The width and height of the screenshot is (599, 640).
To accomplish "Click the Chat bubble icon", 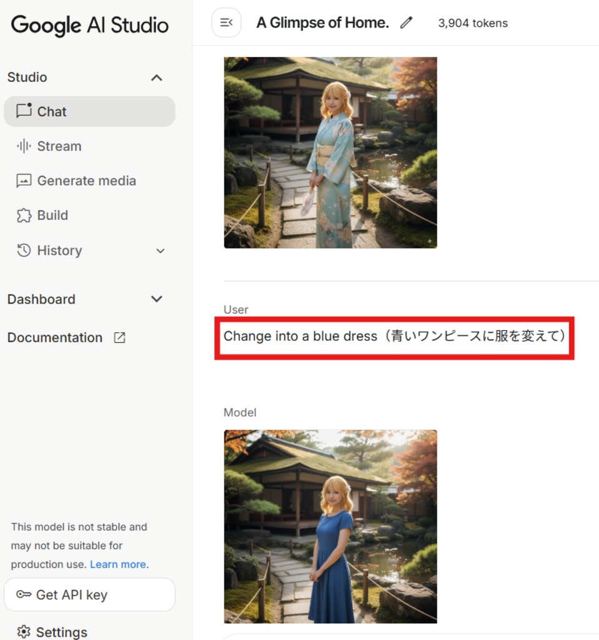I will tap(24, 111).
